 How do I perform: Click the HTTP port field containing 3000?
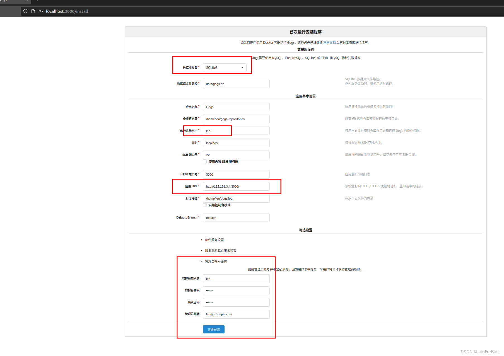(236, 175)
